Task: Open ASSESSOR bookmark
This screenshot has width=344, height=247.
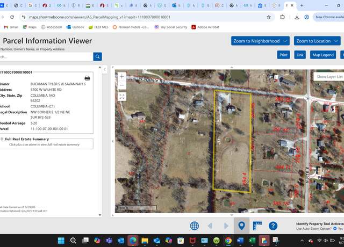Action: [x=52, y=27]
